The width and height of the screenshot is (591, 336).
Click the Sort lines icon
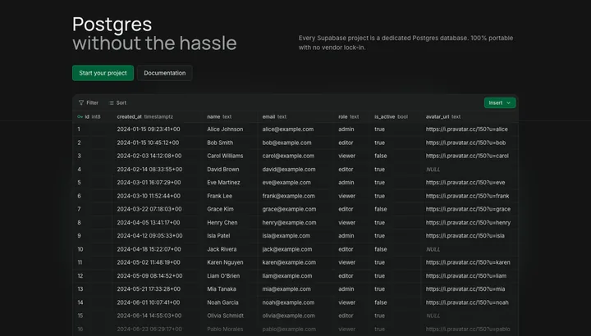point(111,102)
